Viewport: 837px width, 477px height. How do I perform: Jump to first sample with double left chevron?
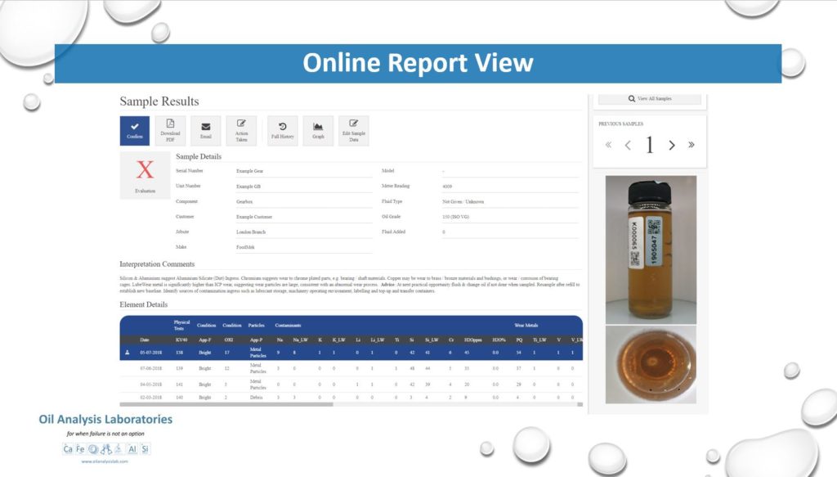click(x=608, y=144)
